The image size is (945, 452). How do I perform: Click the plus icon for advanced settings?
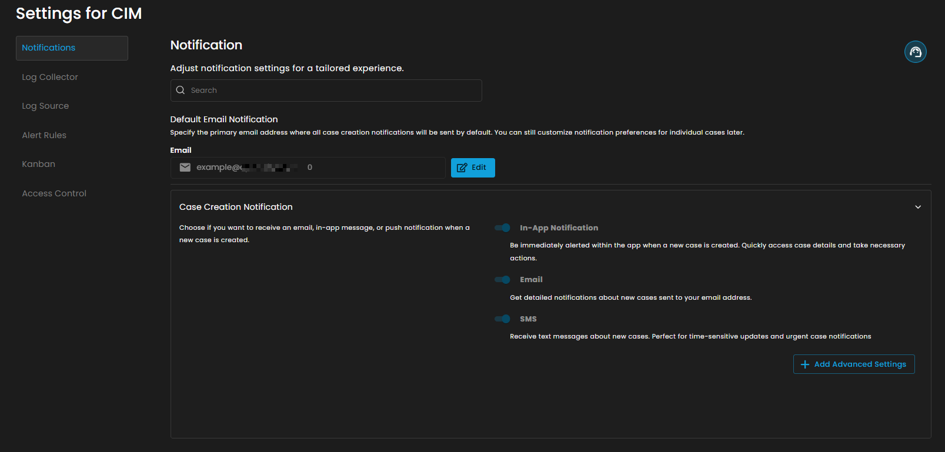(x=805, y=364)
